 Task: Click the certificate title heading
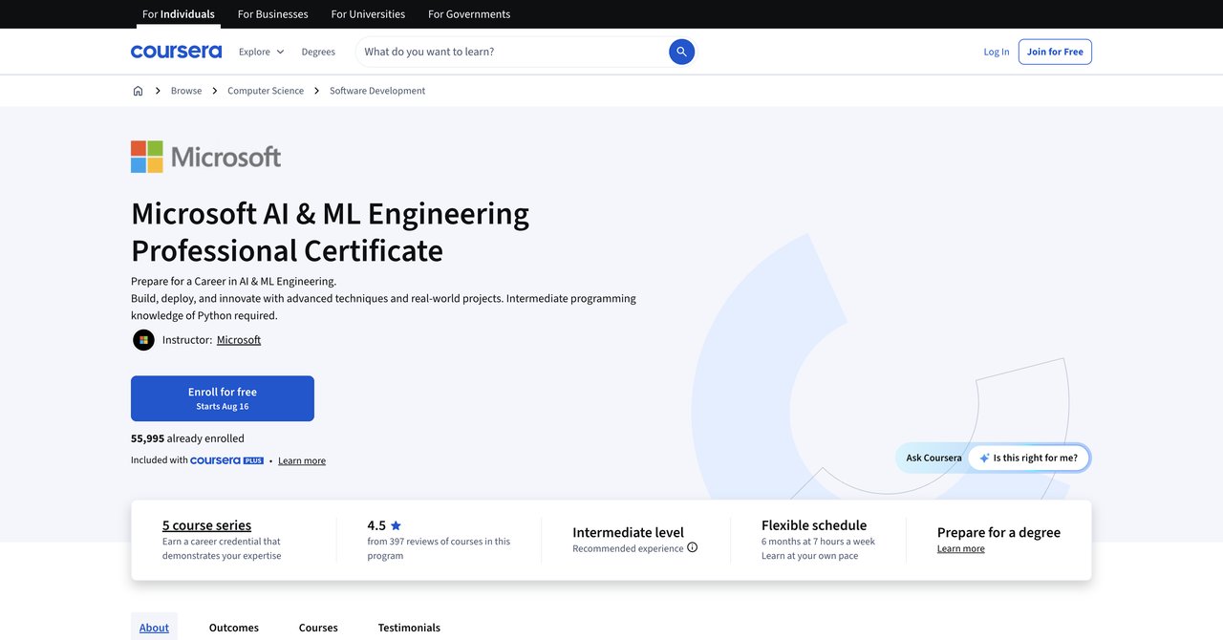[x=330, y=231]
